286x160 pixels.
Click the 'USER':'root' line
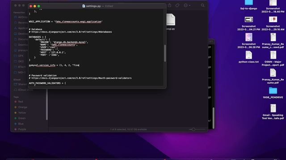[49, 47]
